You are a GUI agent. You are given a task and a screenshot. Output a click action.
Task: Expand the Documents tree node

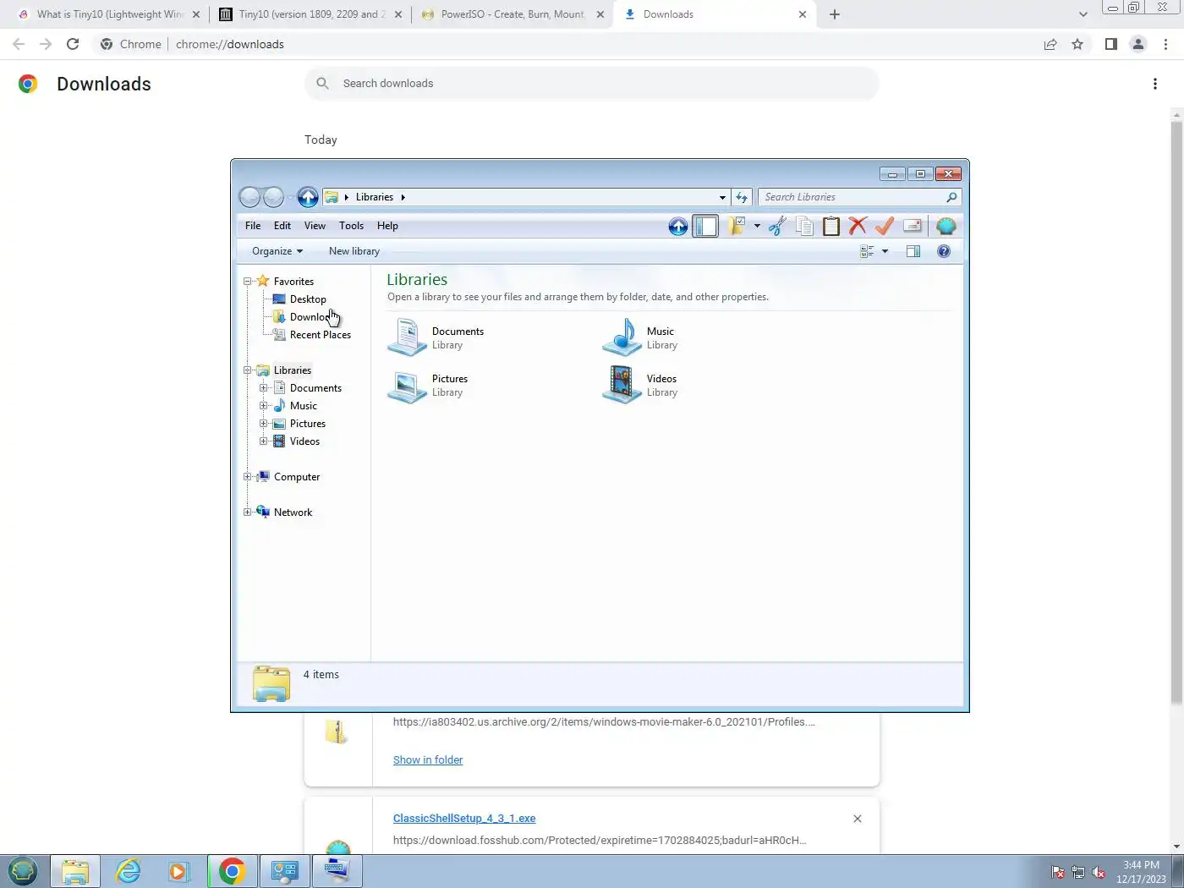click(264, 388)
